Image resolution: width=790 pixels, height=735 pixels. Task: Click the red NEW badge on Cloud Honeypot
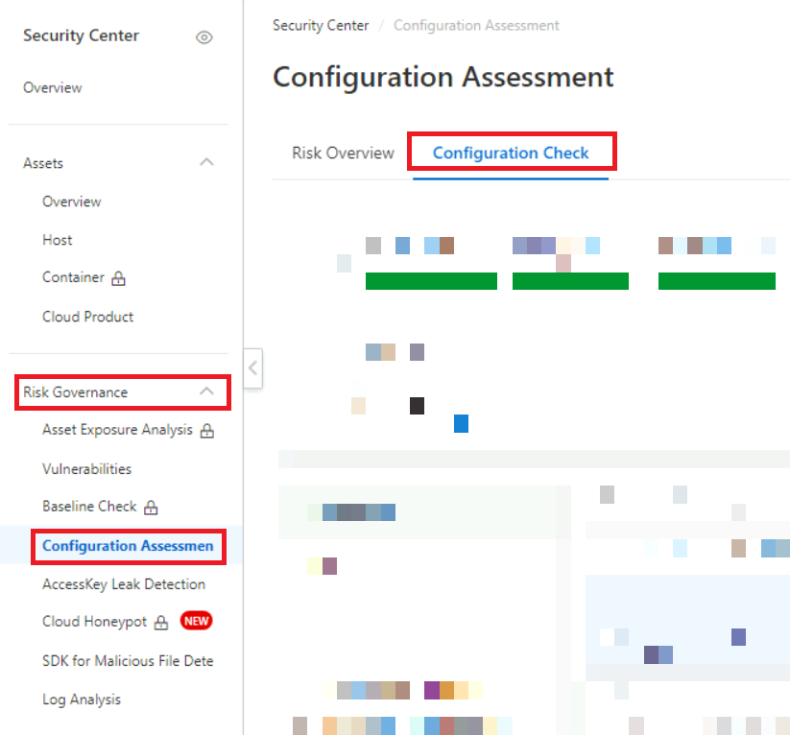point(196,621)
